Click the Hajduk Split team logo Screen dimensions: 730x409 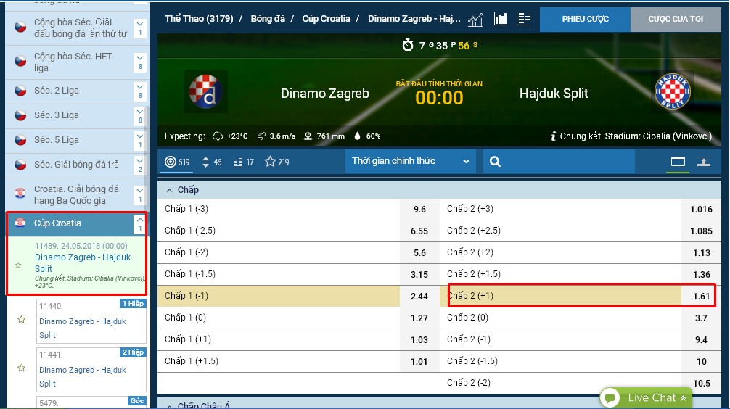672,91
